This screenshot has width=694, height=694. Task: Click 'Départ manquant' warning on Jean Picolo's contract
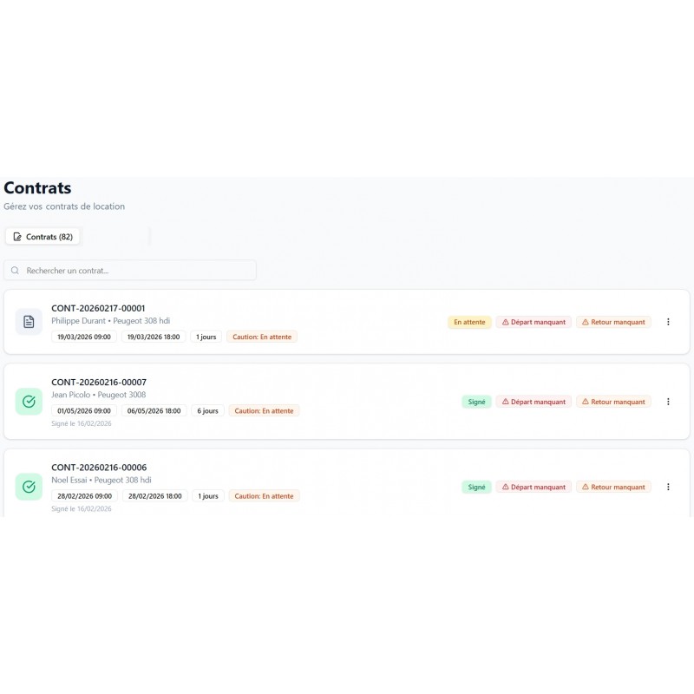click(534, 402)
